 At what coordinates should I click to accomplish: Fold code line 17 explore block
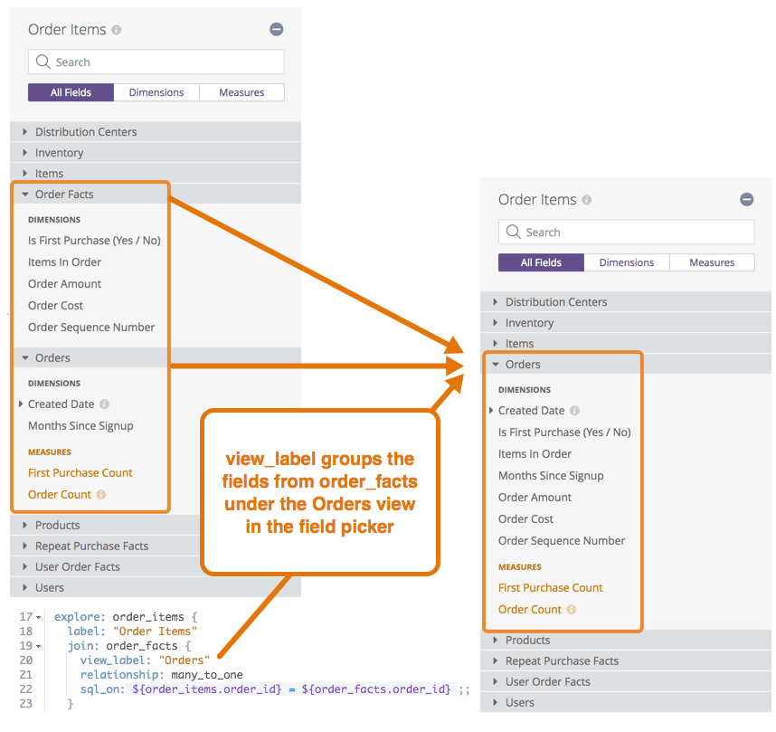39,618
